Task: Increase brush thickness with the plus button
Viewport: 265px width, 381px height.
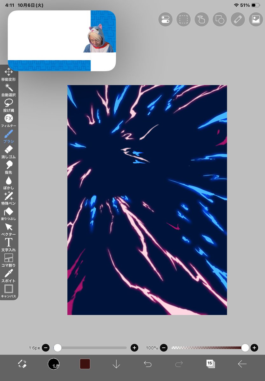Action: pyautogui.click(x=134, y=348)
